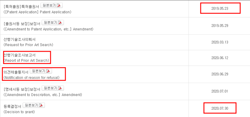The image size is (250, 117).
Task: Select the [특허출원]특허출원서 title text
Action: pos(21,7)
